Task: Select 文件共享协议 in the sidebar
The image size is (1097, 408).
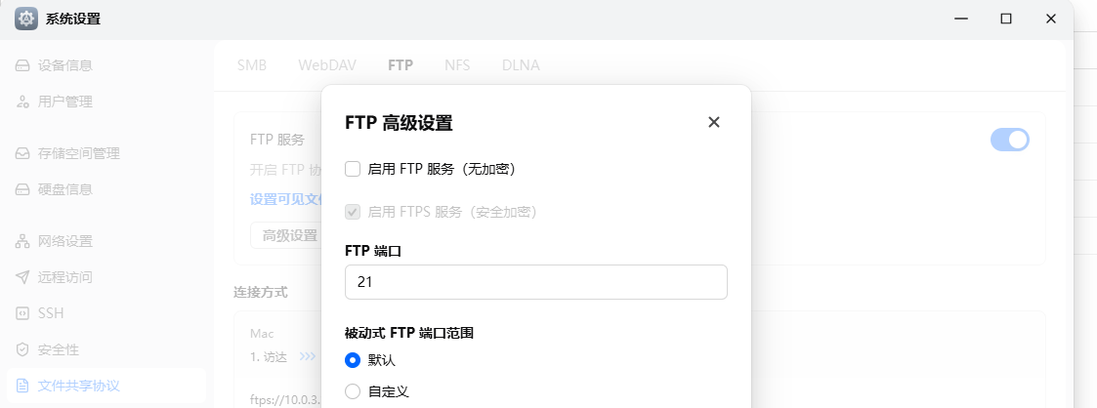Action: (x=78, y=386)
